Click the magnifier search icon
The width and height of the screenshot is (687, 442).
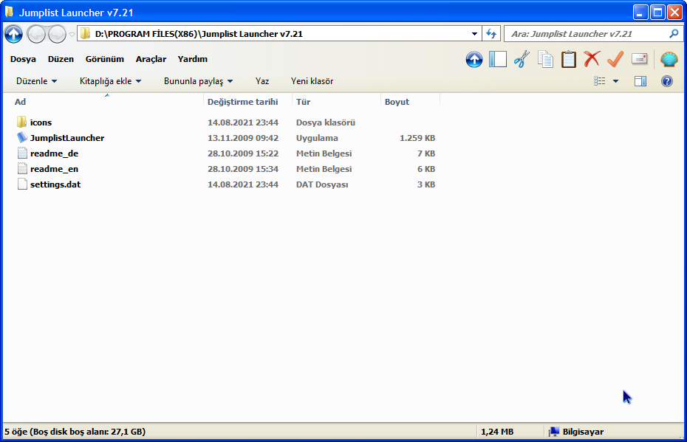tap(674, 33)
